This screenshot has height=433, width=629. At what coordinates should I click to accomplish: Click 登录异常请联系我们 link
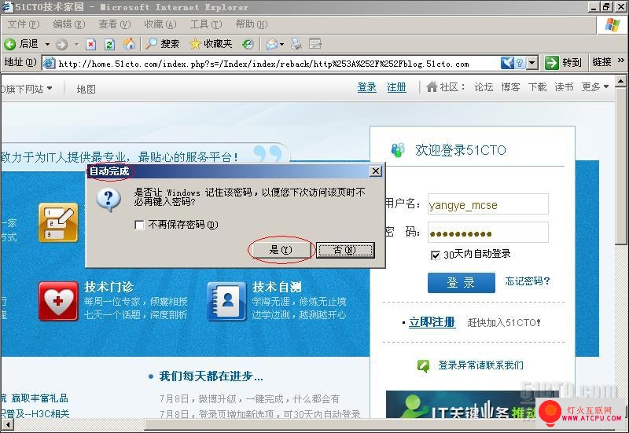(480, 365)
